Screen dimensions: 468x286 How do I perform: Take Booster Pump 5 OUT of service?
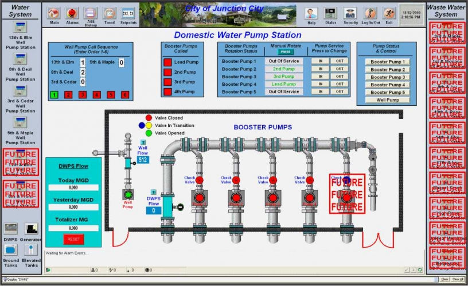coord(340,92)
